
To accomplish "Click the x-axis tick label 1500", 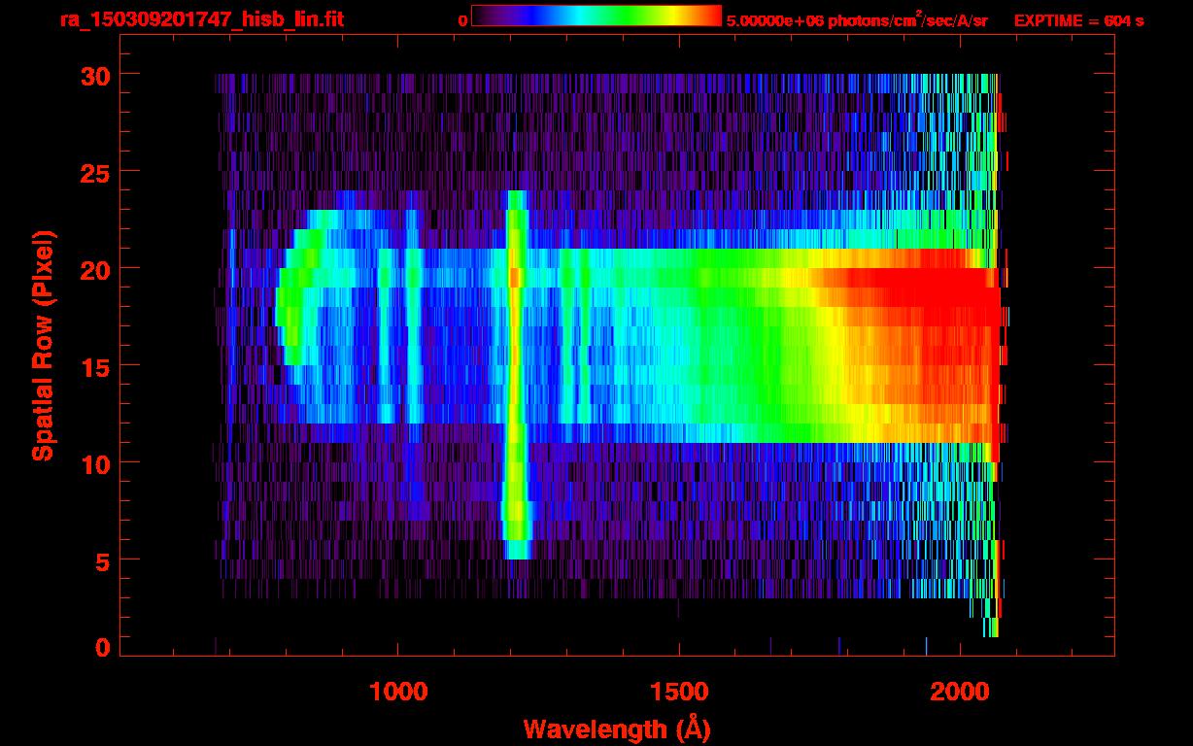I will tap(679, 691).
